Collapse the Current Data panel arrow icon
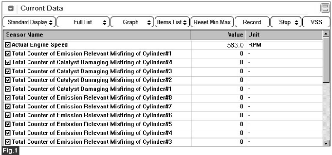The width and height of the screenshot is (332, 155). click(x=10, y=9)
